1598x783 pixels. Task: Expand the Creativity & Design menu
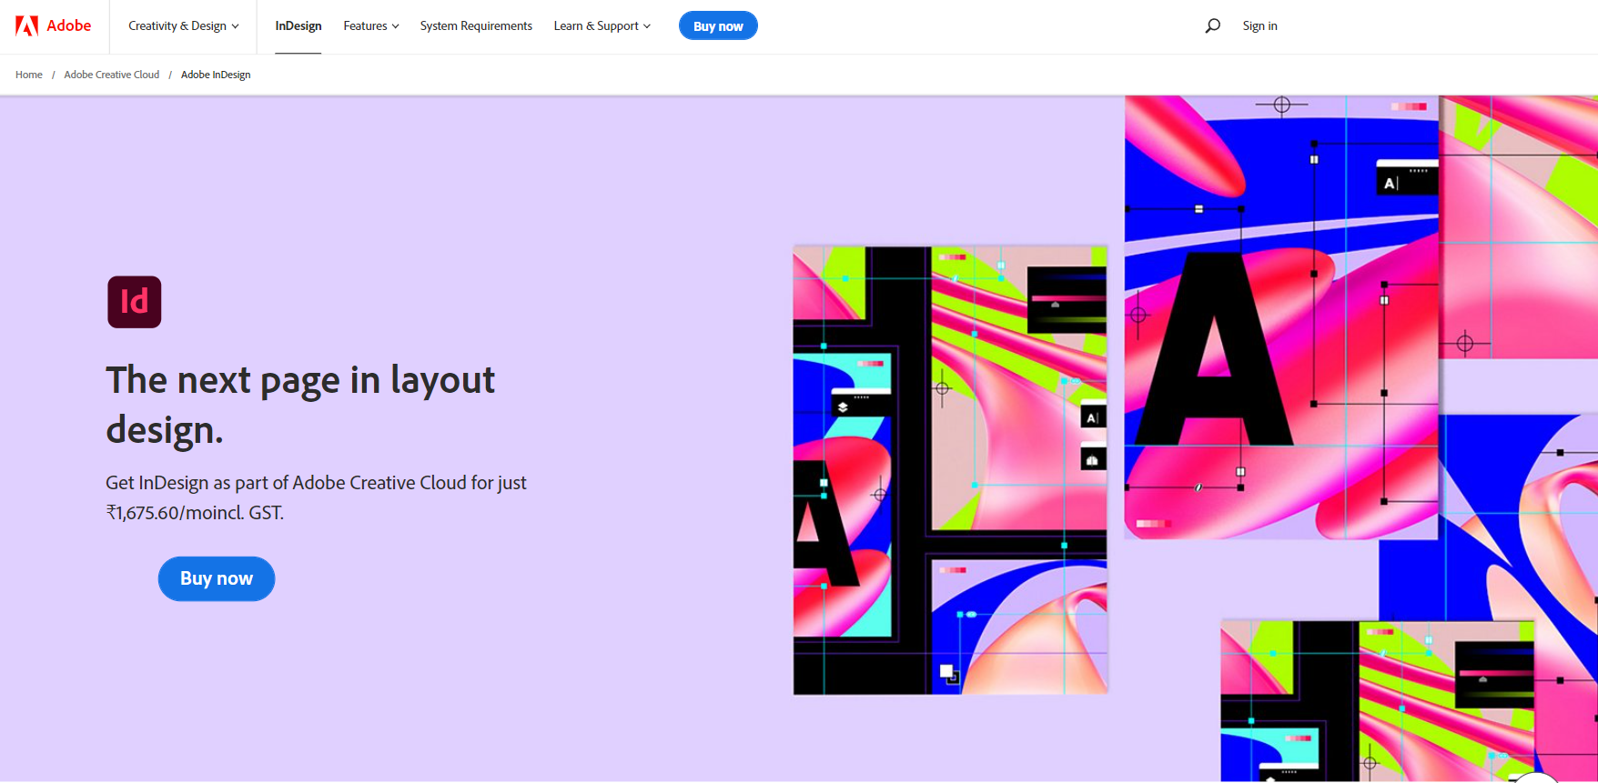click(x=184, y=25)
